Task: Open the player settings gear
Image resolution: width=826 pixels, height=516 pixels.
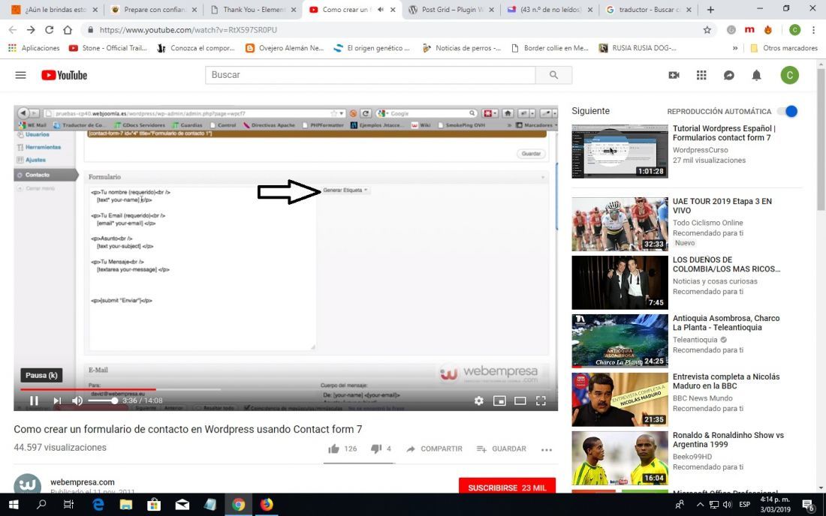Action: 478,400
